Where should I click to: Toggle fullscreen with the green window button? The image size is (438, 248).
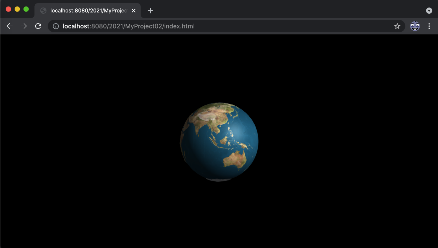[26, 10]
